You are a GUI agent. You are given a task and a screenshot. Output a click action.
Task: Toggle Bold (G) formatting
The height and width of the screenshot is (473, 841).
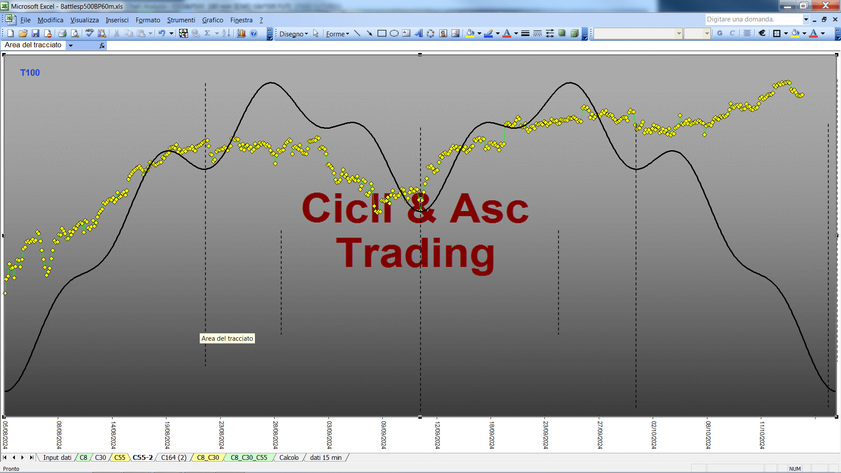pos(720,34)
